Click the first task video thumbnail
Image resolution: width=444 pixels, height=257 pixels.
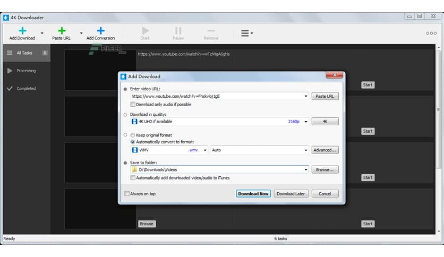(x=91, y=70)
